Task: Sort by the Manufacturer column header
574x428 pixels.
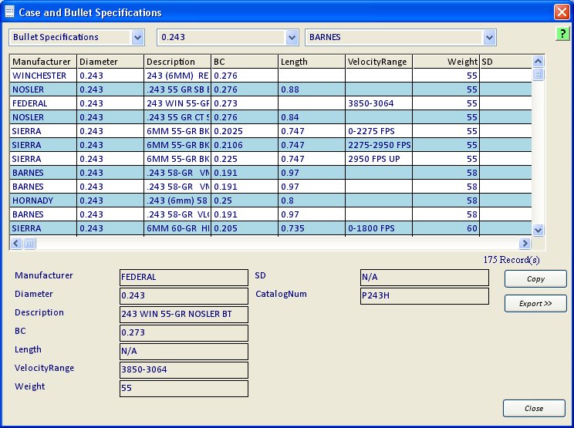Action: point(42,62)
